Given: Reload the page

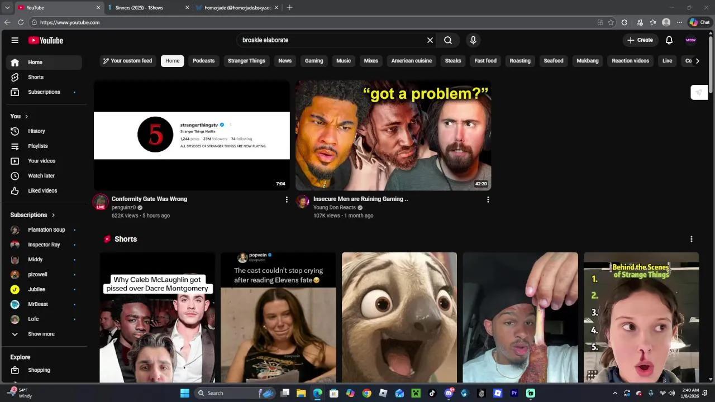Looking at the screenshot, I should 21,22.
